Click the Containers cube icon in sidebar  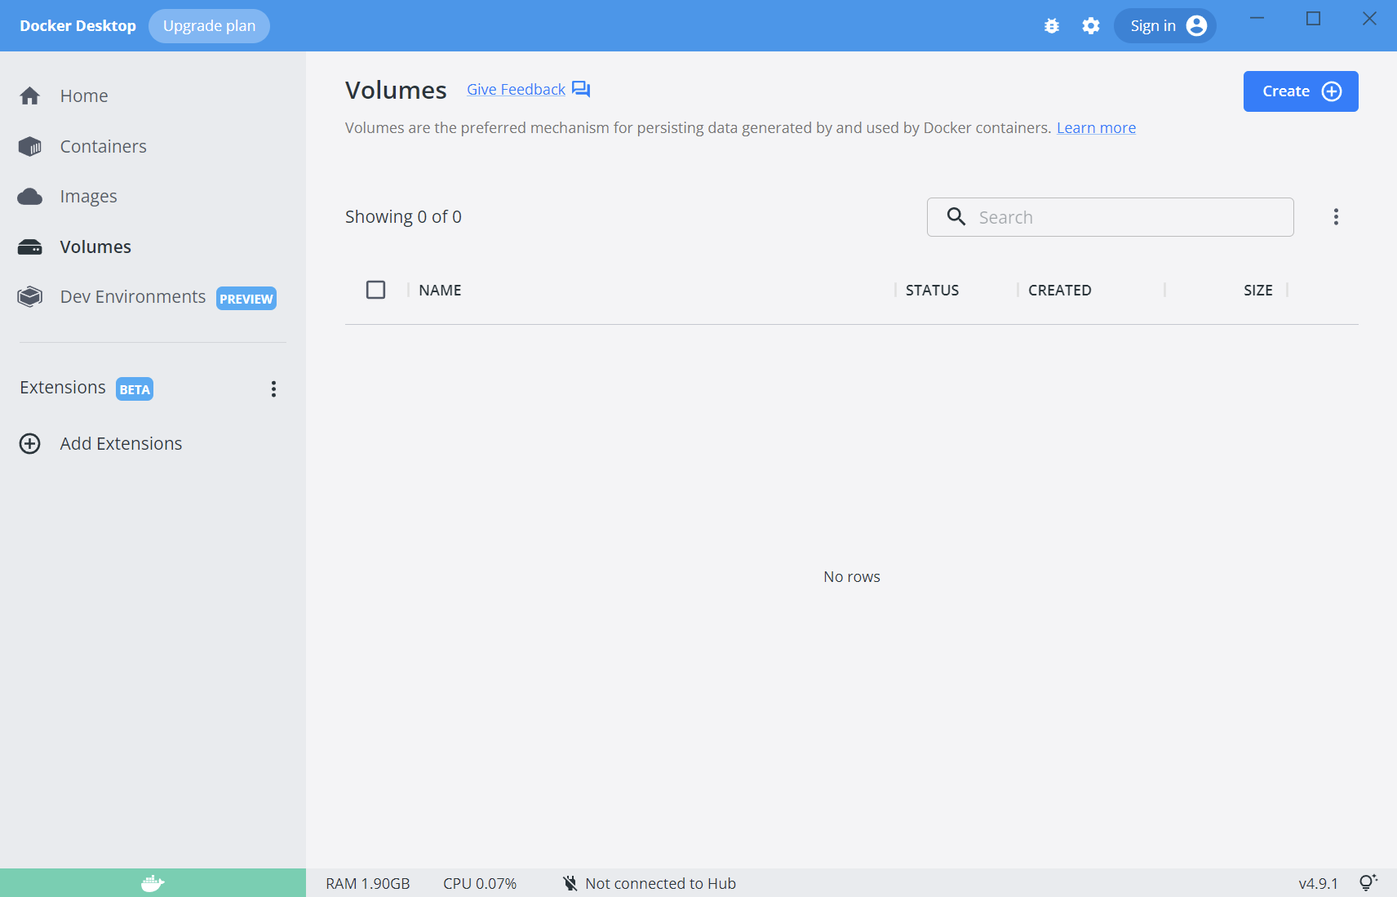pos(30,147)
